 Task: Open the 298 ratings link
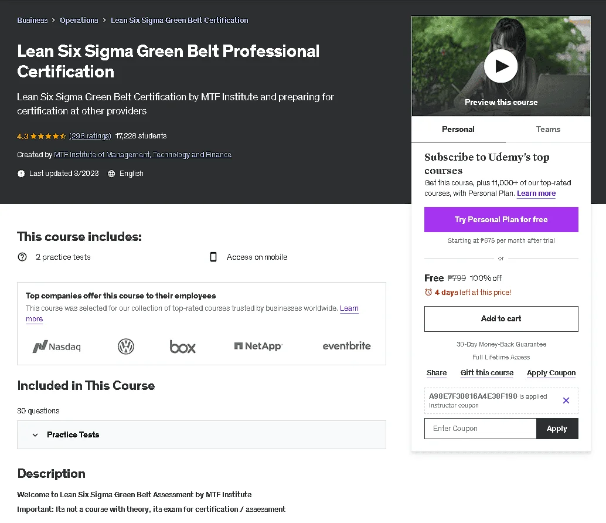[x=90, y=136]
